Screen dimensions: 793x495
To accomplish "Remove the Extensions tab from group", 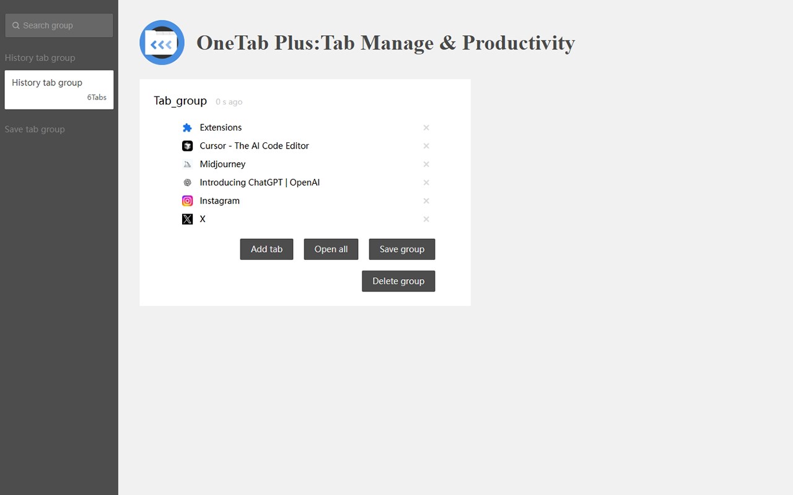I will pos(426,127).
